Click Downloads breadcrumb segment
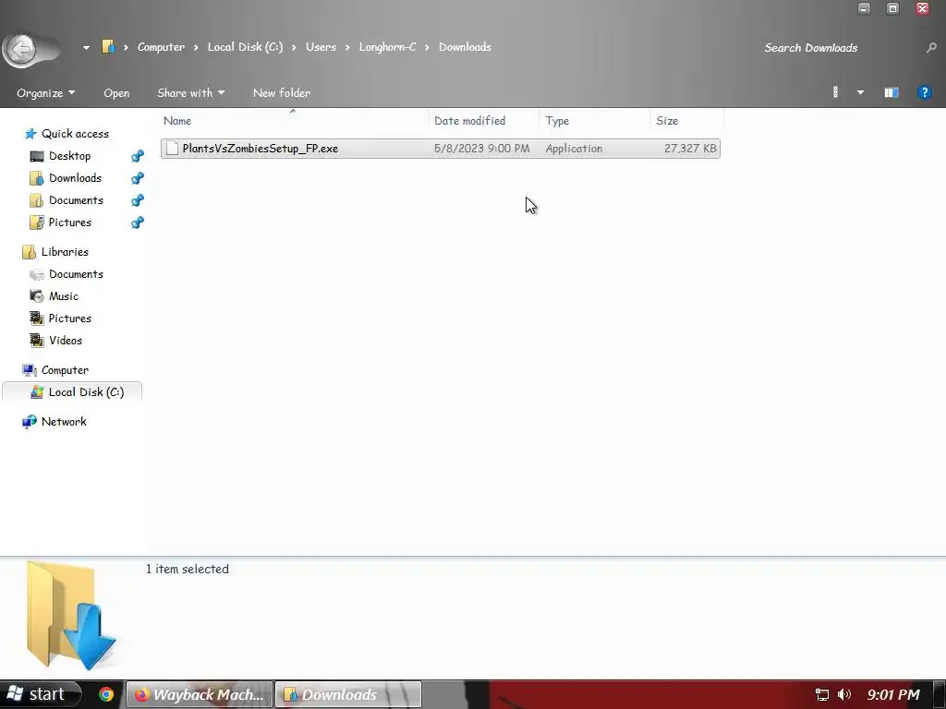This screenshot has height=709, width=946. tap(465, 47)
